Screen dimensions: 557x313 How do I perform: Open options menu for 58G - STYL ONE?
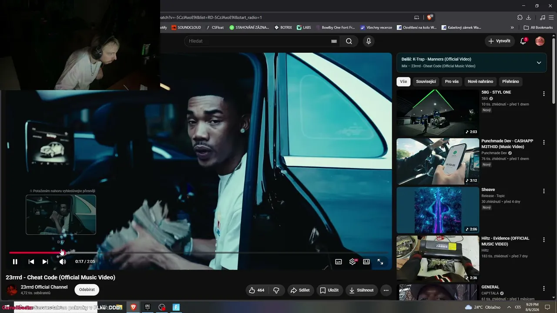tap(544, 93)
